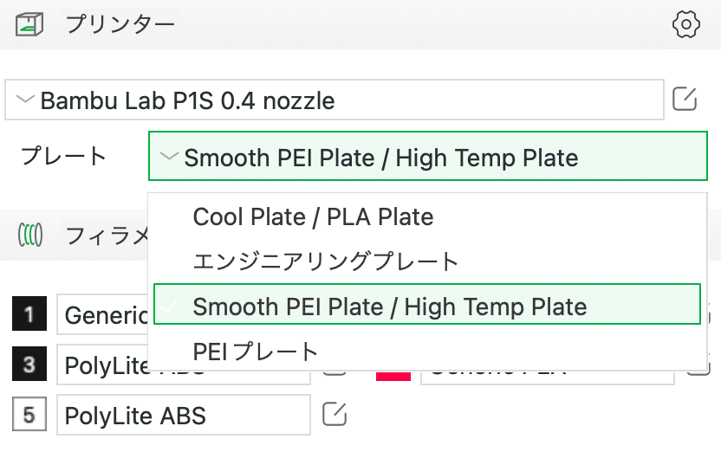Select filament slot number 5 badge
This screenshot has height=452, width=721.
click(x=29, y=414)
